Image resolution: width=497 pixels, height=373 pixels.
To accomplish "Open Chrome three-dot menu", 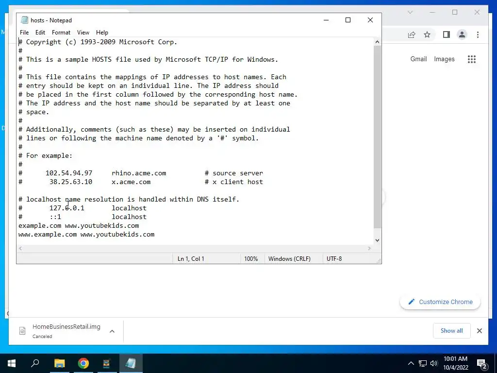I will coord(478,34).
